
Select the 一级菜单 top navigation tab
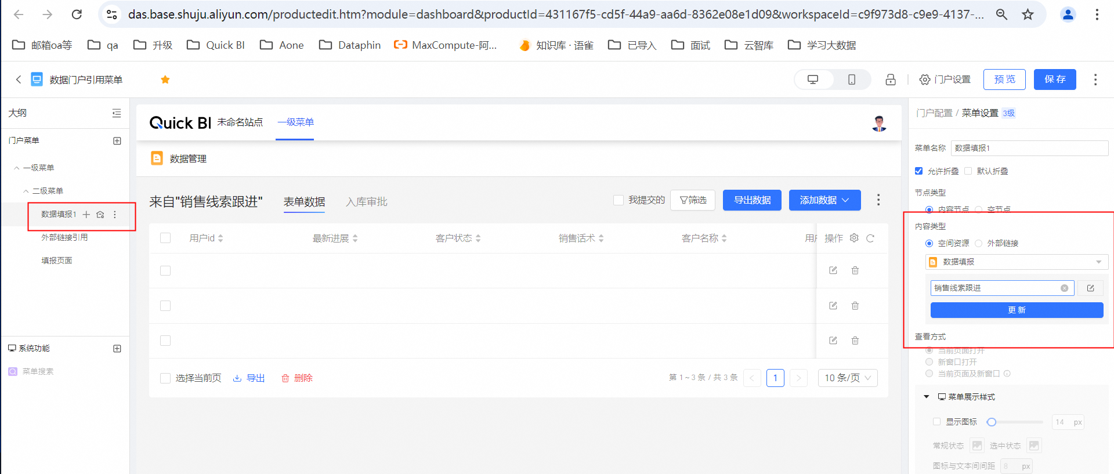pos(295,122)
